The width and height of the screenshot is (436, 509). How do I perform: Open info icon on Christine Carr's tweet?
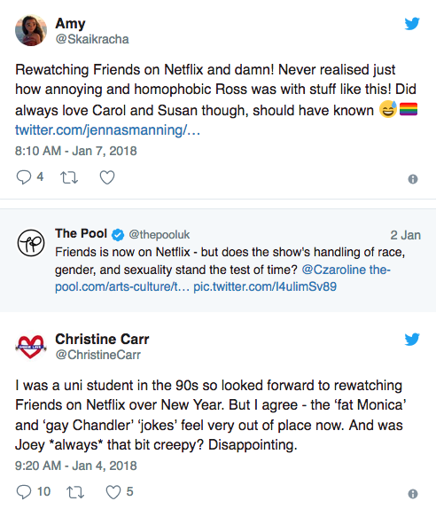413,494
